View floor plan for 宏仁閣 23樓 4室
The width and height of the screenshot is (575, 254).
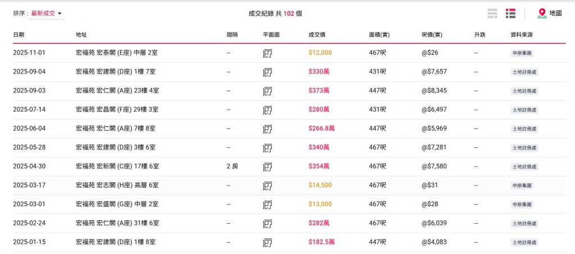[268, 91]
